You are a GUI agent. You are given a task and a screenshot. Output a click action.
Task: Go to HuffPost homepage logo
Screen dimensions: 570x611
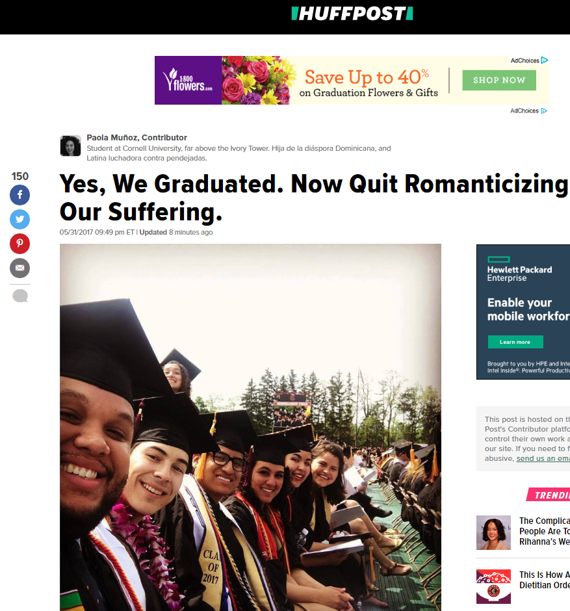(x=352, y=14)
